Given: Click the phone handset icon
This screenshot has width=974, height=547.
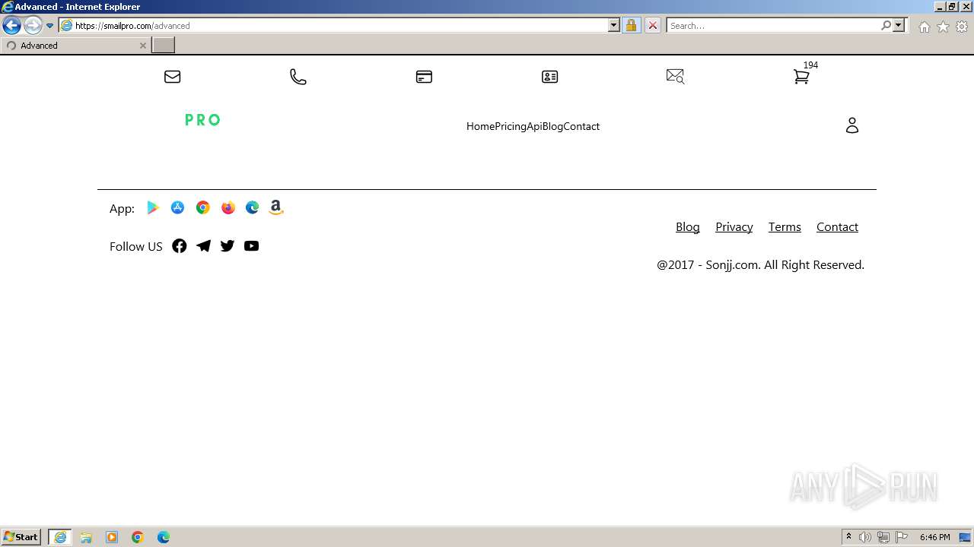Looking at the screenshot, I should point(298,77).
